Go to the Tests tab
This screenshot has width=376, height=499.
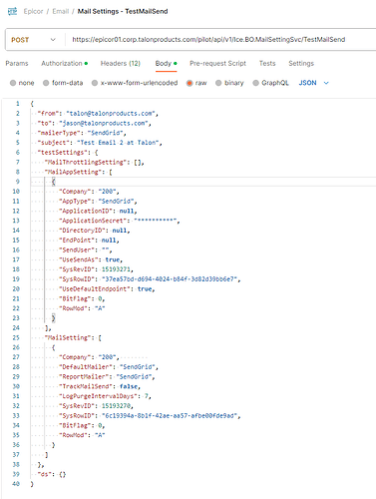[x=267, y=63]
